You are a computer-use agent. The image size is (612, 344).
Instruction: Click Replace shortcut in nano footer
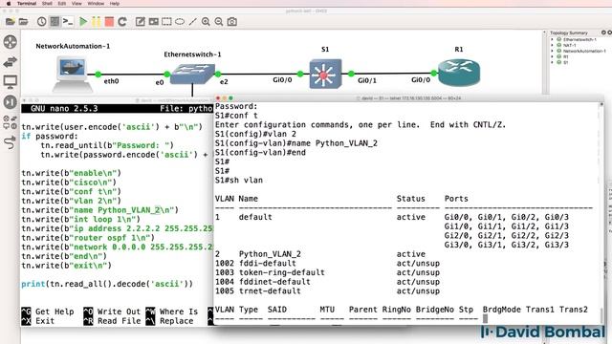click(x=169, y=321)
